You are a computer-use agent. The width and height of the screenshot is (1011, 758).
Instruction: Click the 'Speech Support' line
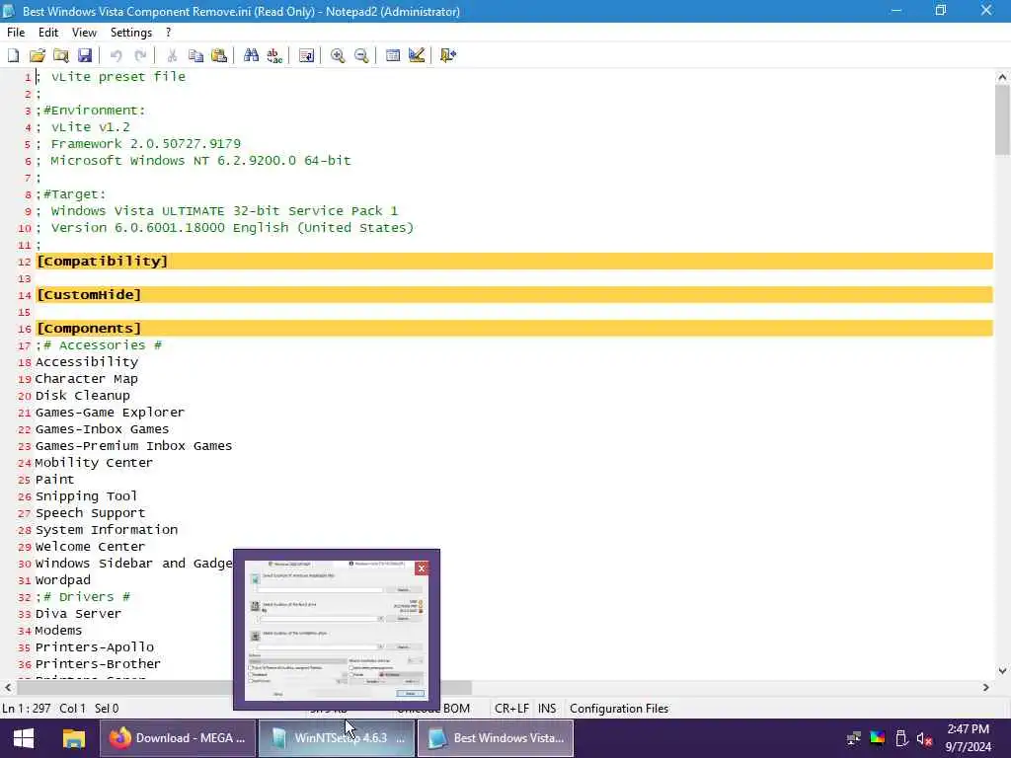(x=90, y=513)
